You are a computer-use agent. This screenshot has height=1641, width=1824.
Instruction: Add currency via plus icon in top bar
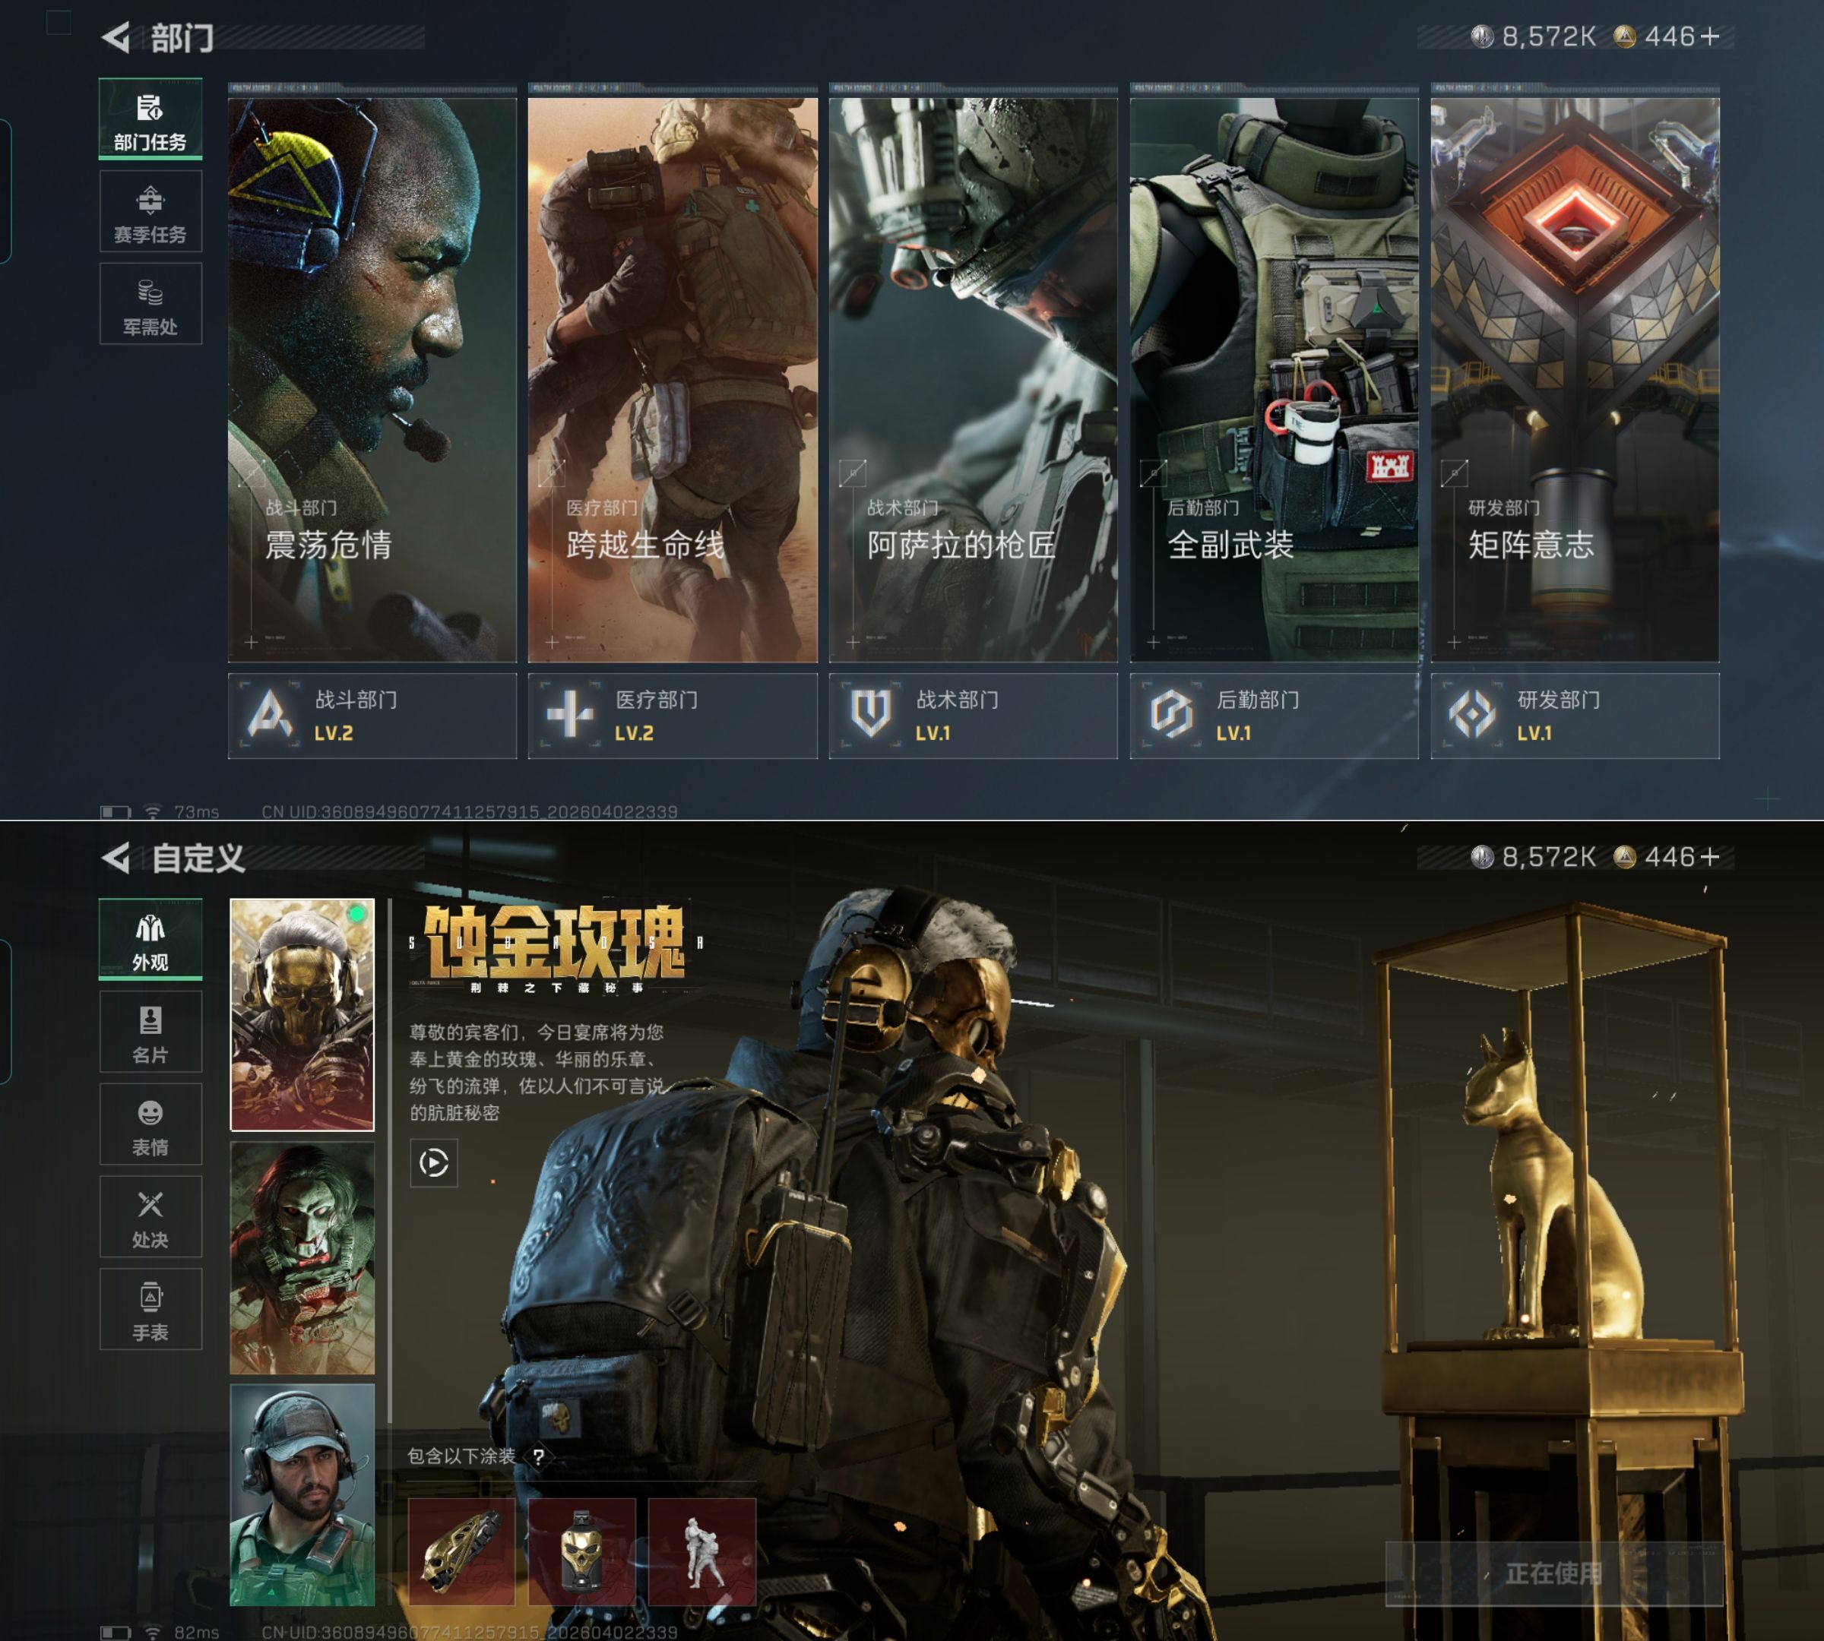pos(1708,36)
